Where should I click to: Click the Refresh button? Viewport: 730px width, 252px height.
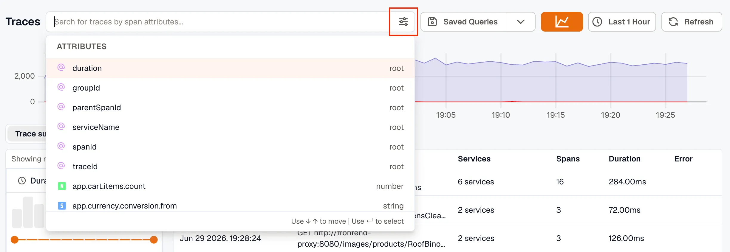coord(692,22)
